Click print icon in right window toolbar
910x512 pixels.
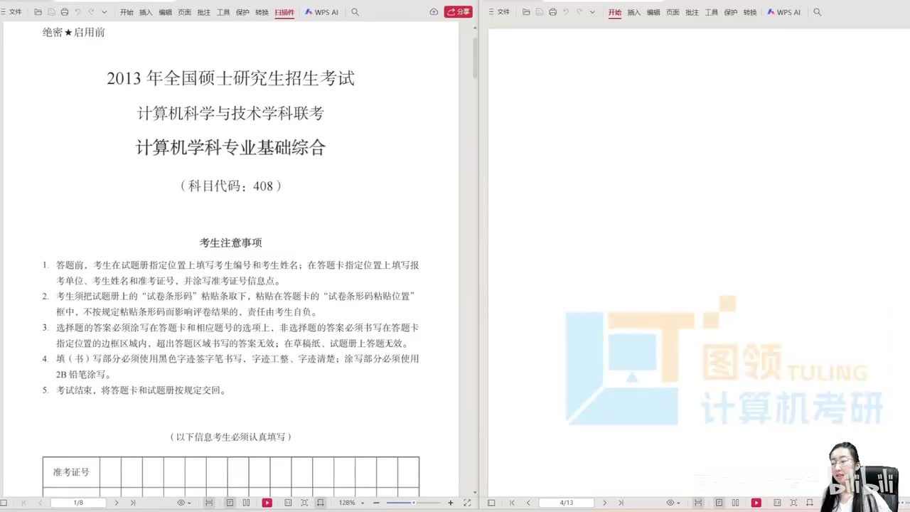tap(552, 12)
